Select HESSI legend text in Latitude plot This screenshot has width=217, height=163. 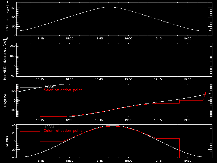point(49,127)
